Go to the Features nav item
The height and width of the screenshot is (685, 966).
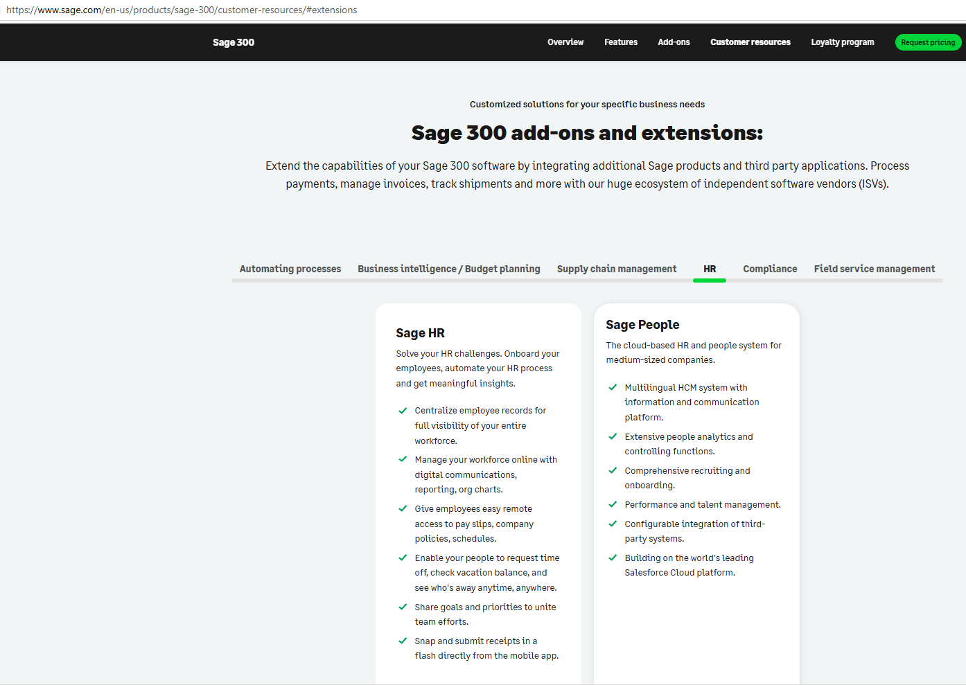pyautogui.click(x=621, y=42)
